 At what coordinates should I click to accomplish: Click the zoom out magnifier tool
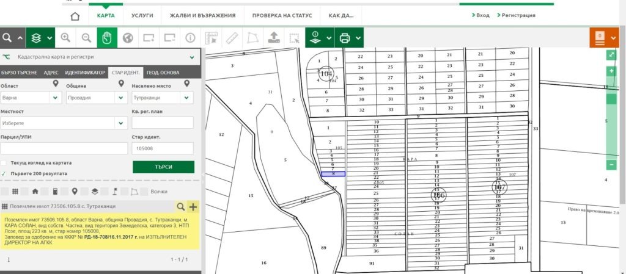86,38
